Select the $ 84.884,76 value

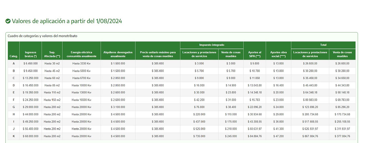255,136
